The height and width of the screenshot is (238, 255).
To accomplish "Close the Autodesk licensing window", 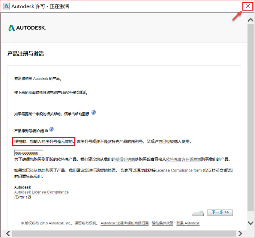I will click(x=247, y=6).
